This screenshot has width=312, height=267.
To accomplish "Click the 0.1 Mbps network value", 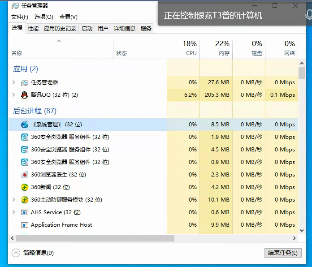I will point(282,95).
